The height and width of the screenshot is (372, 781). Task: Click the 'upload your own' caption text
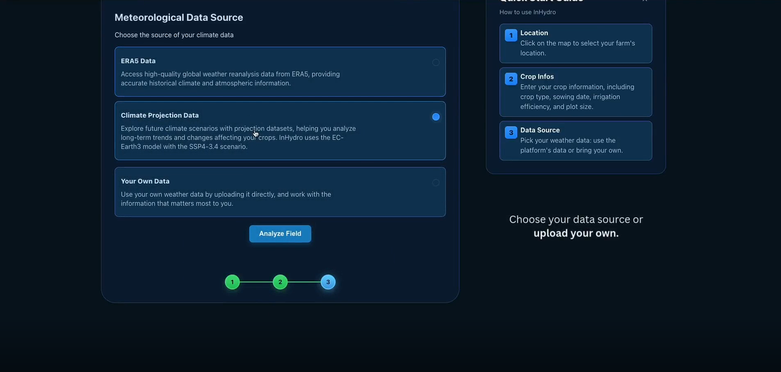(x=576, y=233)
